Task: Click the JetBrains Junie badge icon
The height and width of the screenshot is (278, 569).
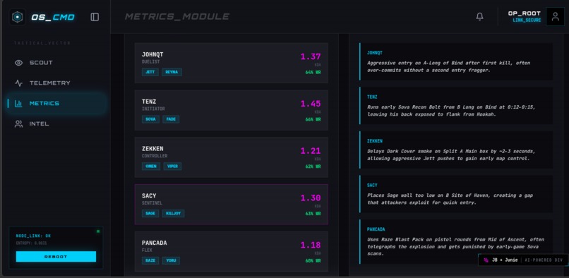Action: [x=486, y=260]
